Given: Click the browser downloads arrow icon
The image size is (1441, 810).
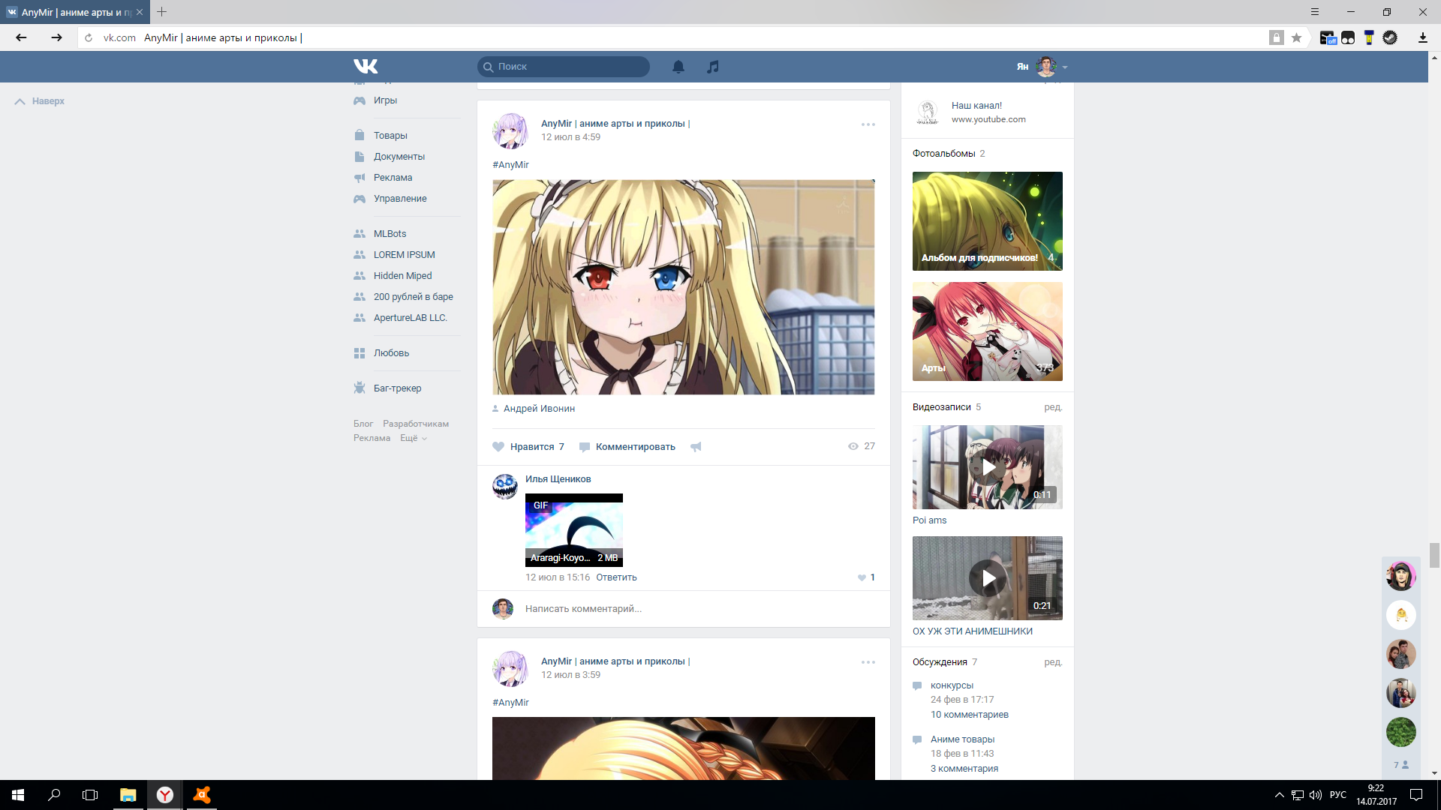Looking at the screenshot, I should [x=1422, y=37].
